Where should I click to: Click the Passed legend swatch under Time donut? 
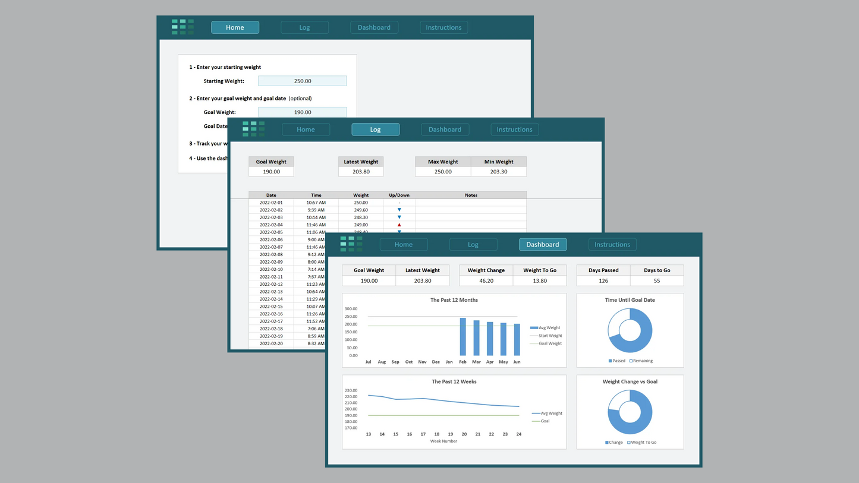pos(610,361)
